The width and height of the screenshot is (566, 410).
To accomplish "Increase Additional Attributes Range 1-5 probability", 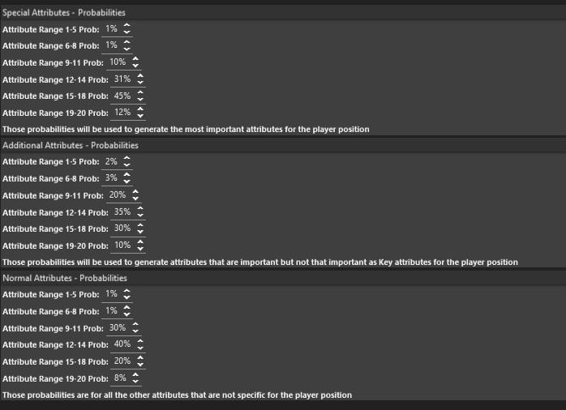I will click(126, 159).
